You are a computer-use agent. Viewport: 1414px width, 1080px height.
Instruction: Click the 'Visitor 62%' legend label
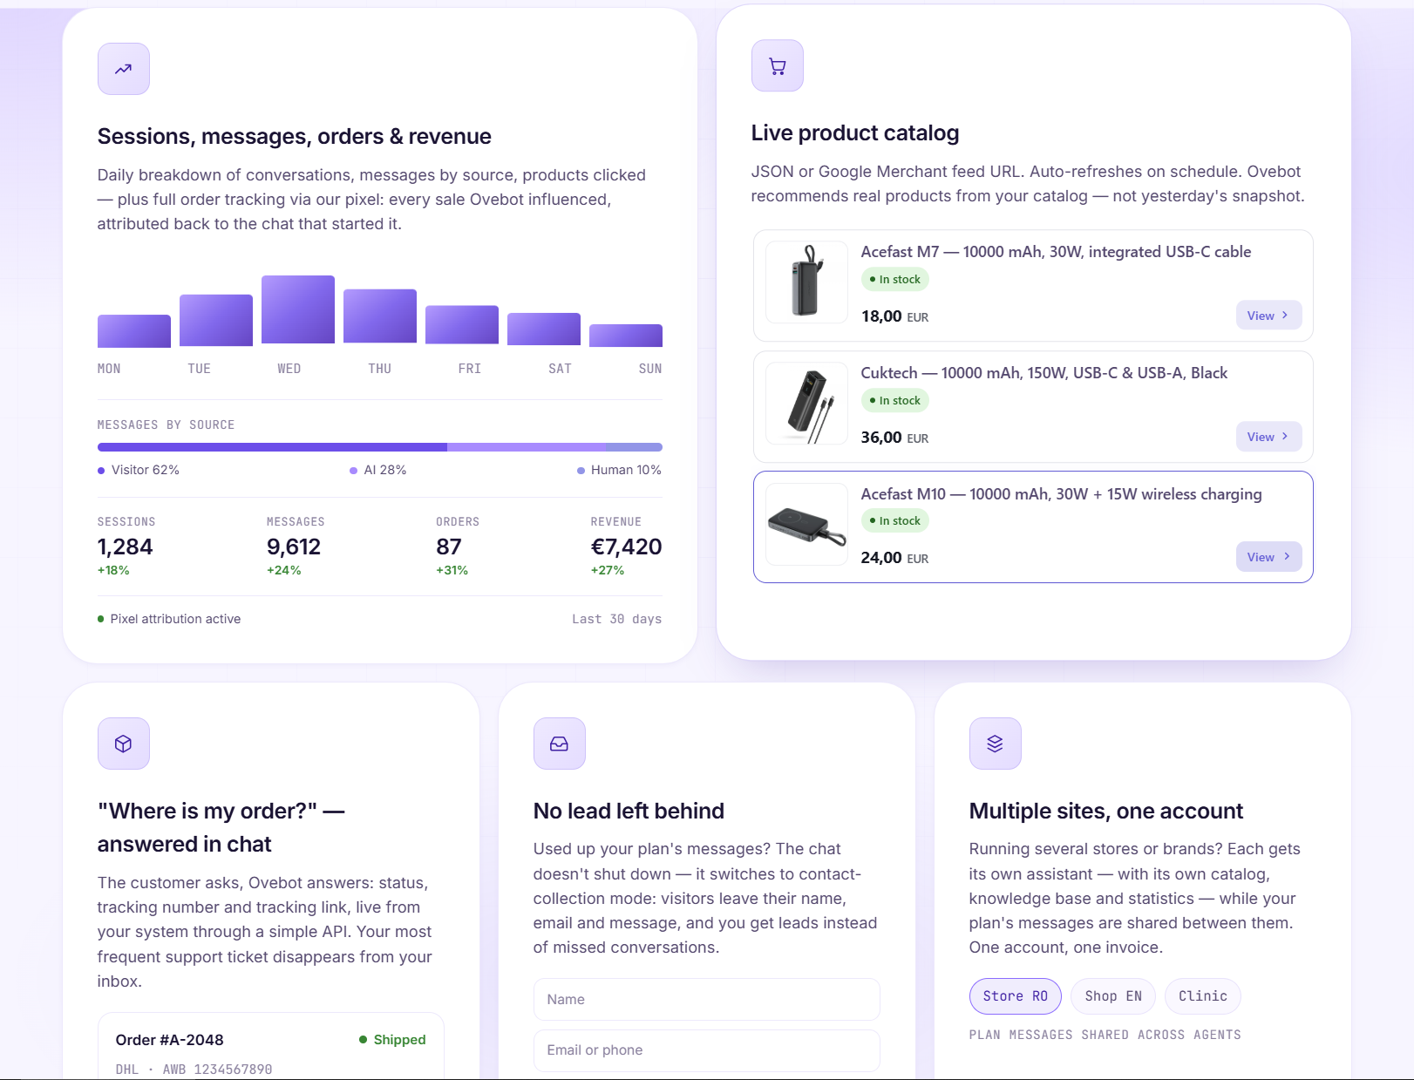(139, 470)
